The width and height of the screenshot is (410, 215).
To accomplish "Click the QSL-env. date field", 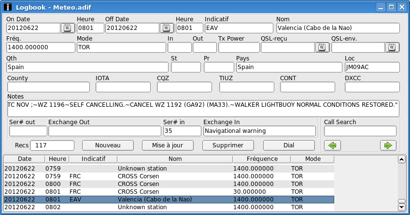I will point(358,47).
